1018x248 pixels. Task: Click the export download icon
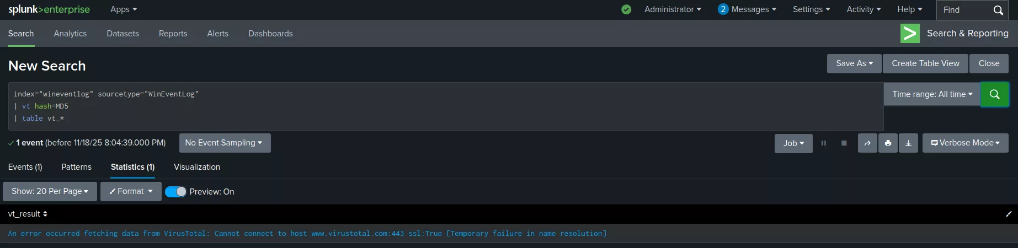click(908, 143)
